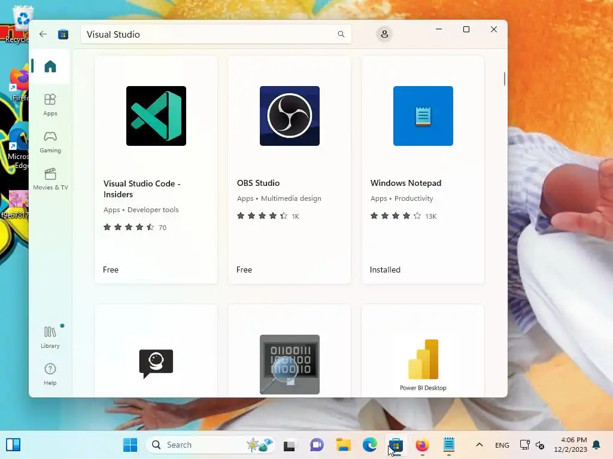The image size is (613, 459).
Task: Open Microsoft Edge from the taskbar
Action: tap(369, 445)
